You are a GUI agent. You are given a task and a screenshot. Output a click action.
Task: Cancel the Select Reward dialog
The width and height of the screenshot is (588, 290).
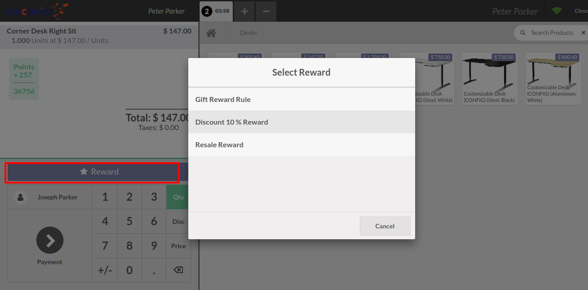pyautogui.click(x=385, y=226)
